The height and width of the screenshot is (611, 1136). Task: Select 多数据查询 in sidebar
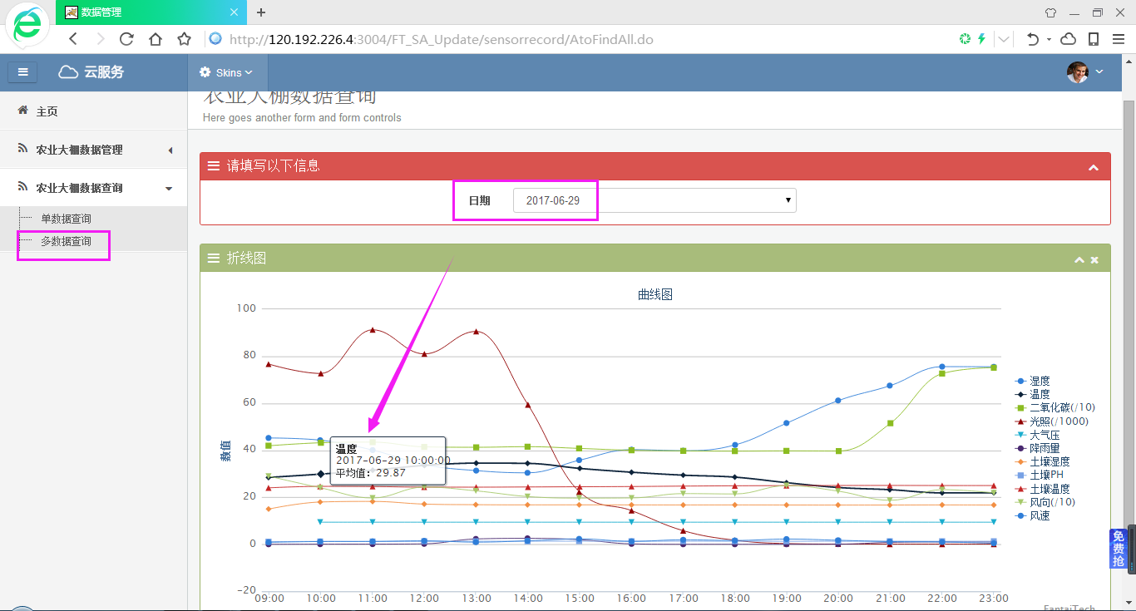(x=66, y=241)
